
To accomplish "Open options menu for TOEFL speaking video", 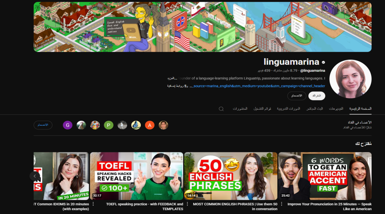I will point(93,204).
